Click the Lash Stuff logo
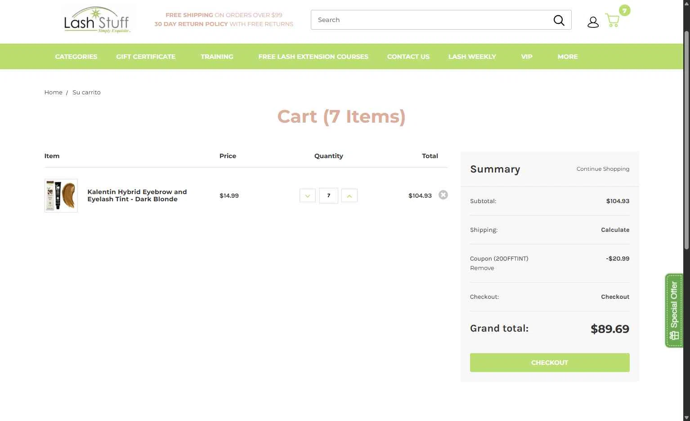The image size is (690, 421). [x=97, y=20]
